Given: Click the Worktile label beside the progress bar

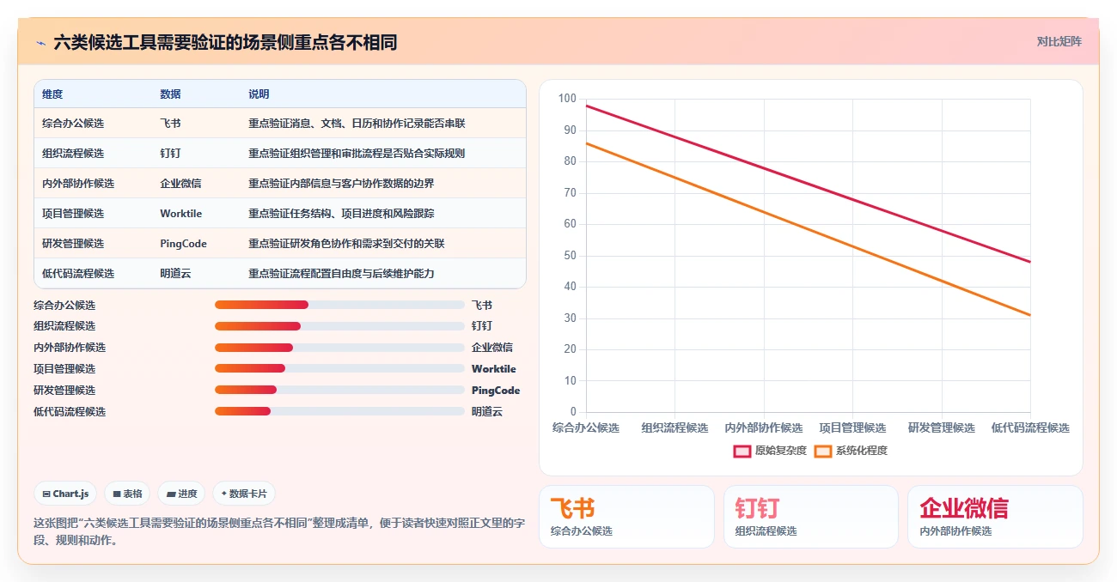Looking at the screenshot, I should point(494,368).
